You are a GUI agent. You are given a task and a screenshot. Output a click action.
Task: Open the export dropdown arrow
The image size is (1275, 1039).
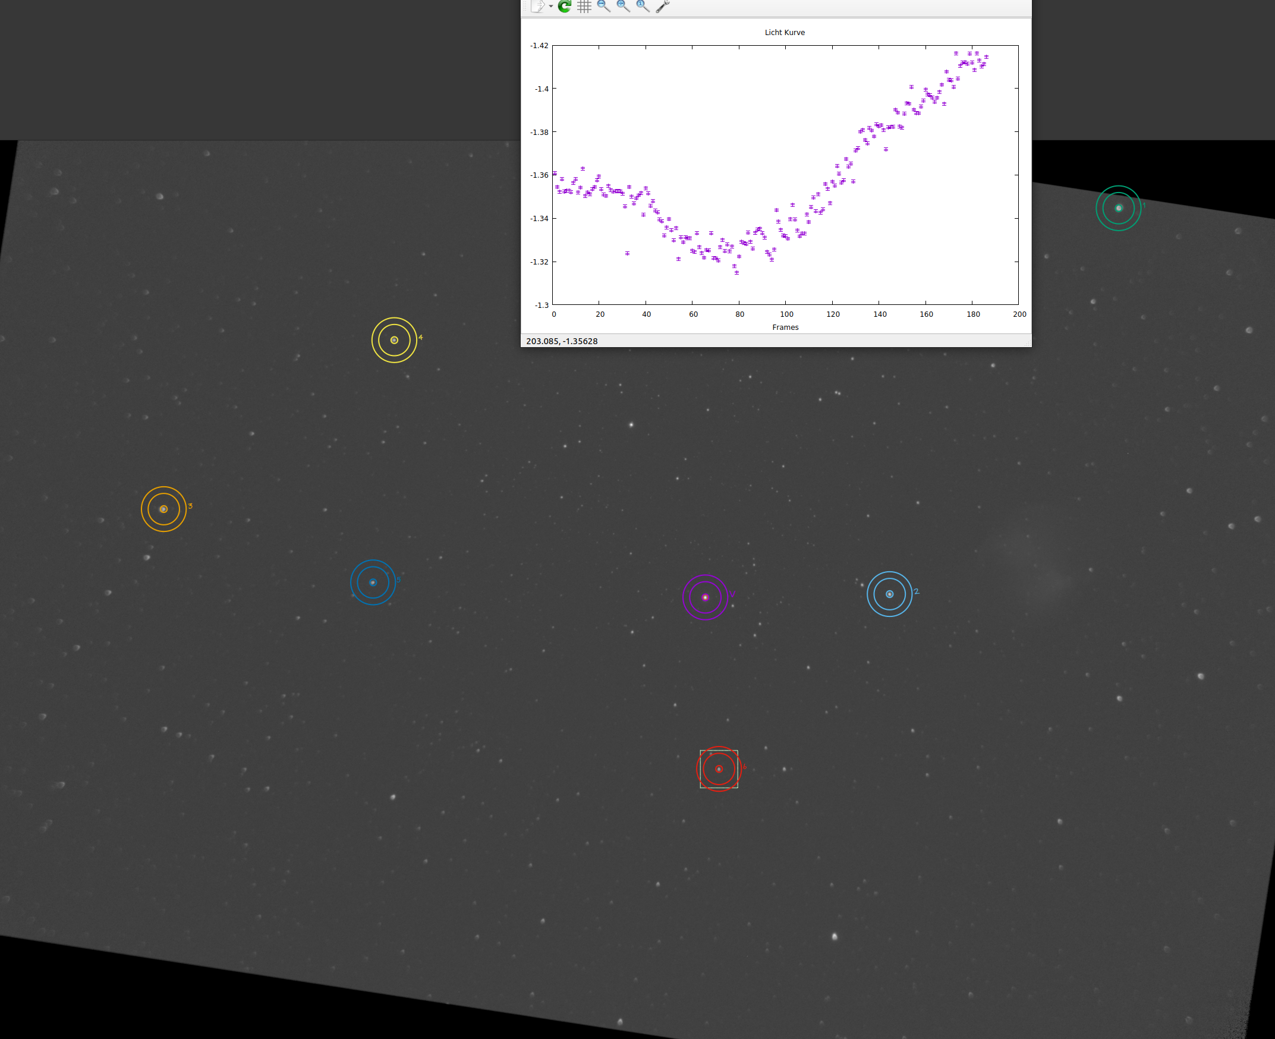click(x=550, y=7)
